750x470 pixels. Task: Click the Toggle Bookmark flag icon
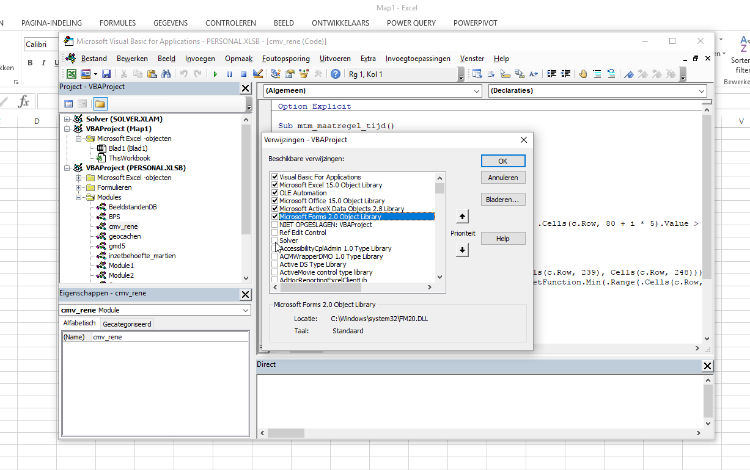(628, 74)
